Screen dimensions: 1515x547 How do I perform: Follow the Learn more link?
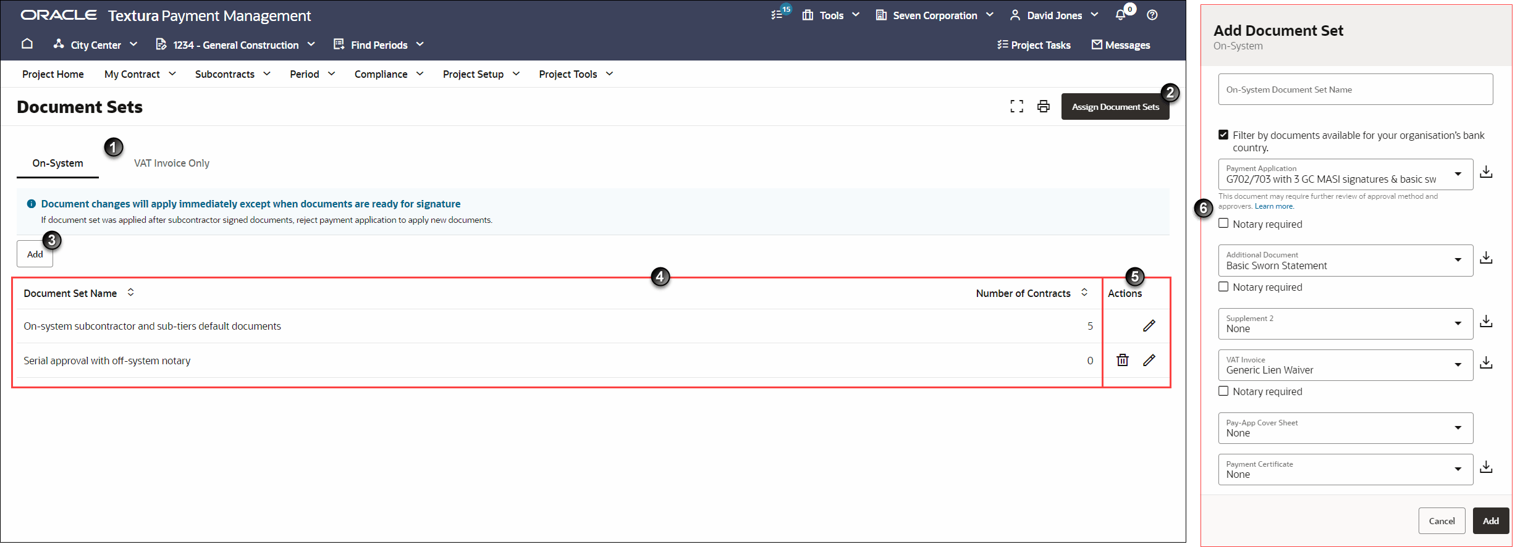tap(1274, 206)
